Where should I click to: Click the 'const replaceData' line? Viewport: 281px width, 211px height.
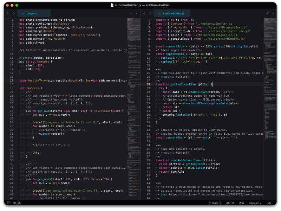tap(184, 54)
